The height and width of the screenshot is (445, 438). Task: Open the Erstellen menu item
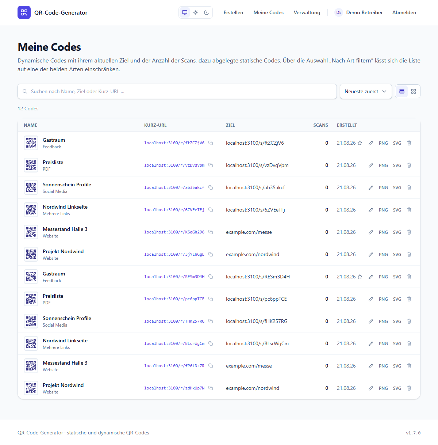pyautogui.click(x=233, y=12)
